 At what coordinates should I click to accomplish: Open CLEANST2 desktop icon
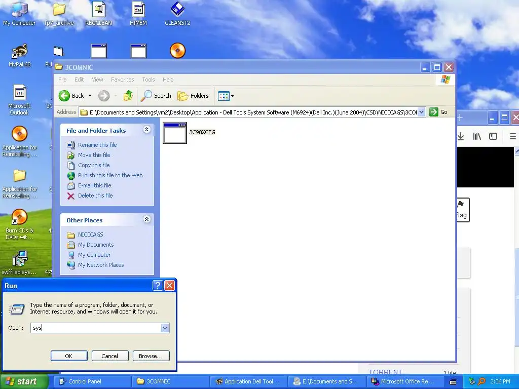click(178, 13)
